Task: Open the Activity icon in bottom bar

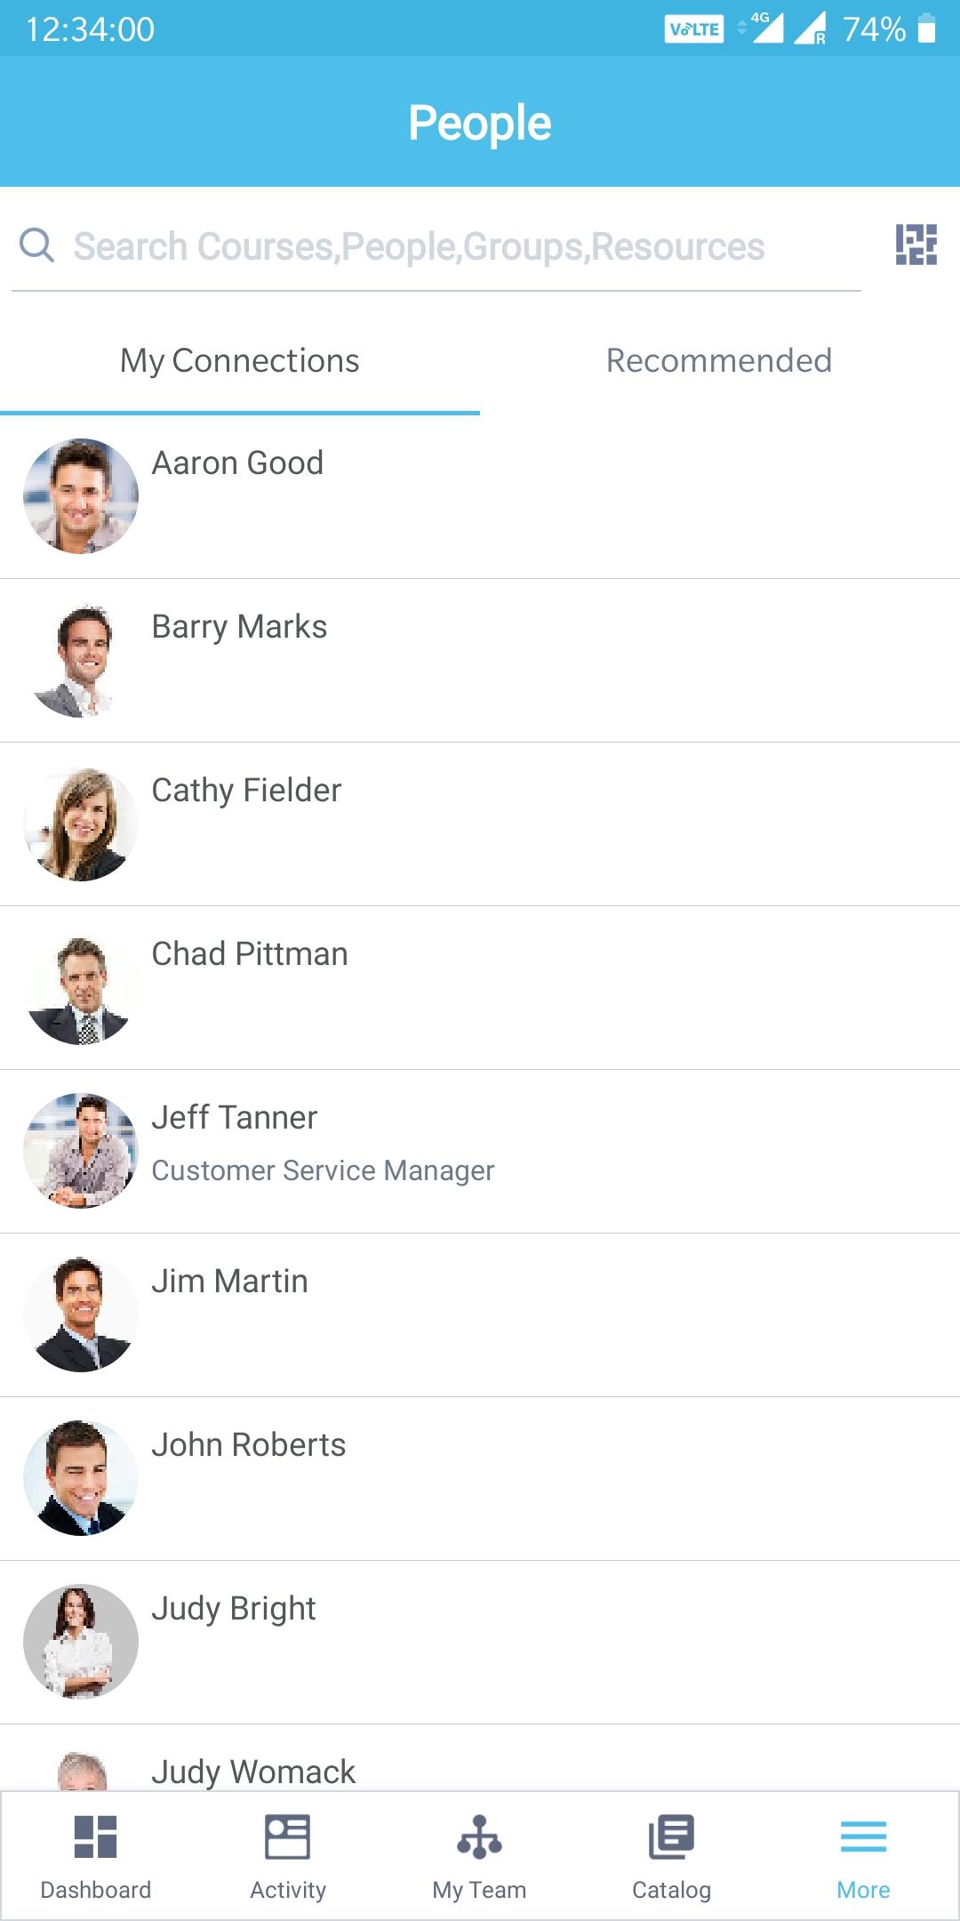Action: pos(287,1837)
